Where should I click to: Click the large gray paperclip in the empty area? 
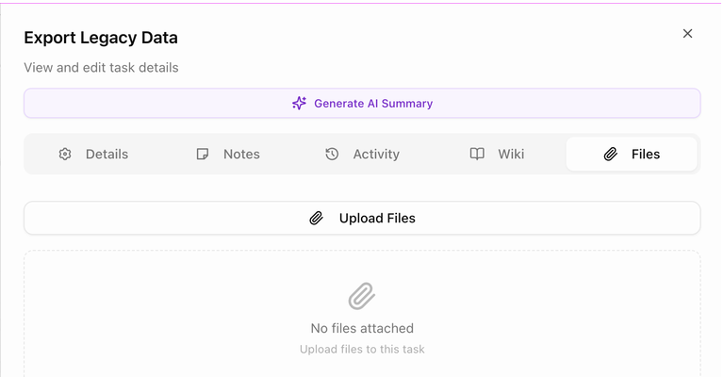362,296
